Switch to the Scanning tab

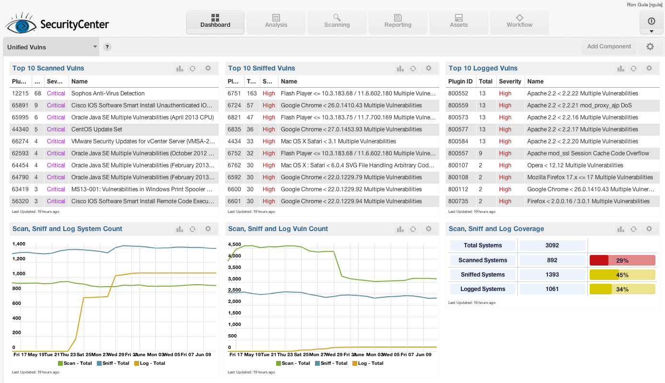(337, 22)
